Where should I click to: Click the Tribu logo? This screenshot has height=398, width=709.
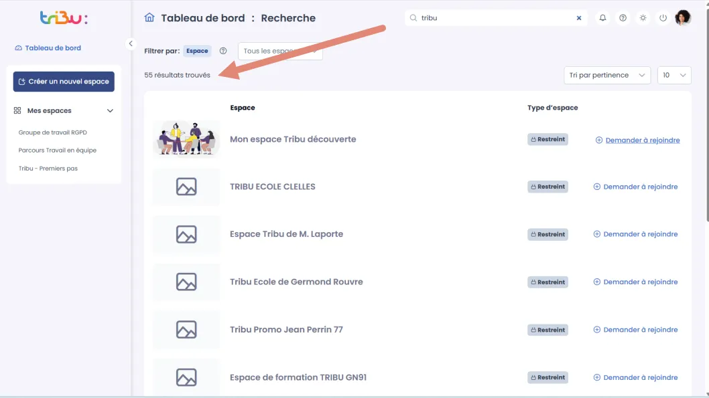pyautogui.click(x=64, y=17)
